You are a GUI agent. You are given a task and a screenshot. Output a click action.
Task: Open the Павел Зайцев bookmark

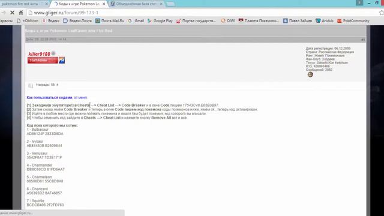(298, 21)
